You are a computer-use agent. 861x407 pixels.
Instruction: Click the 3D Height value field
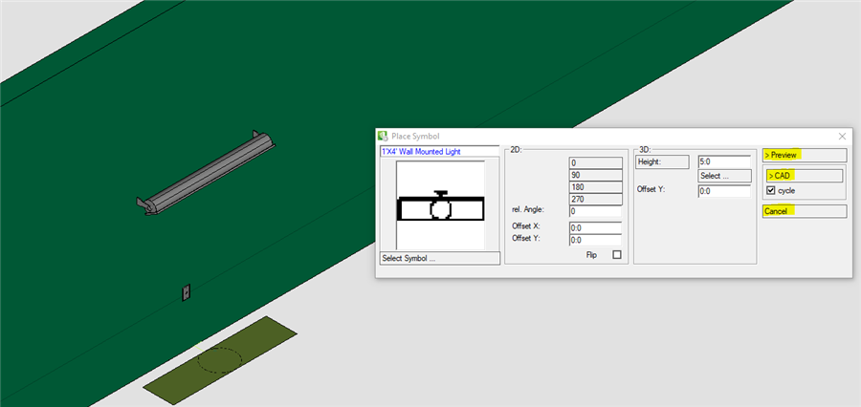pos(724,162)
